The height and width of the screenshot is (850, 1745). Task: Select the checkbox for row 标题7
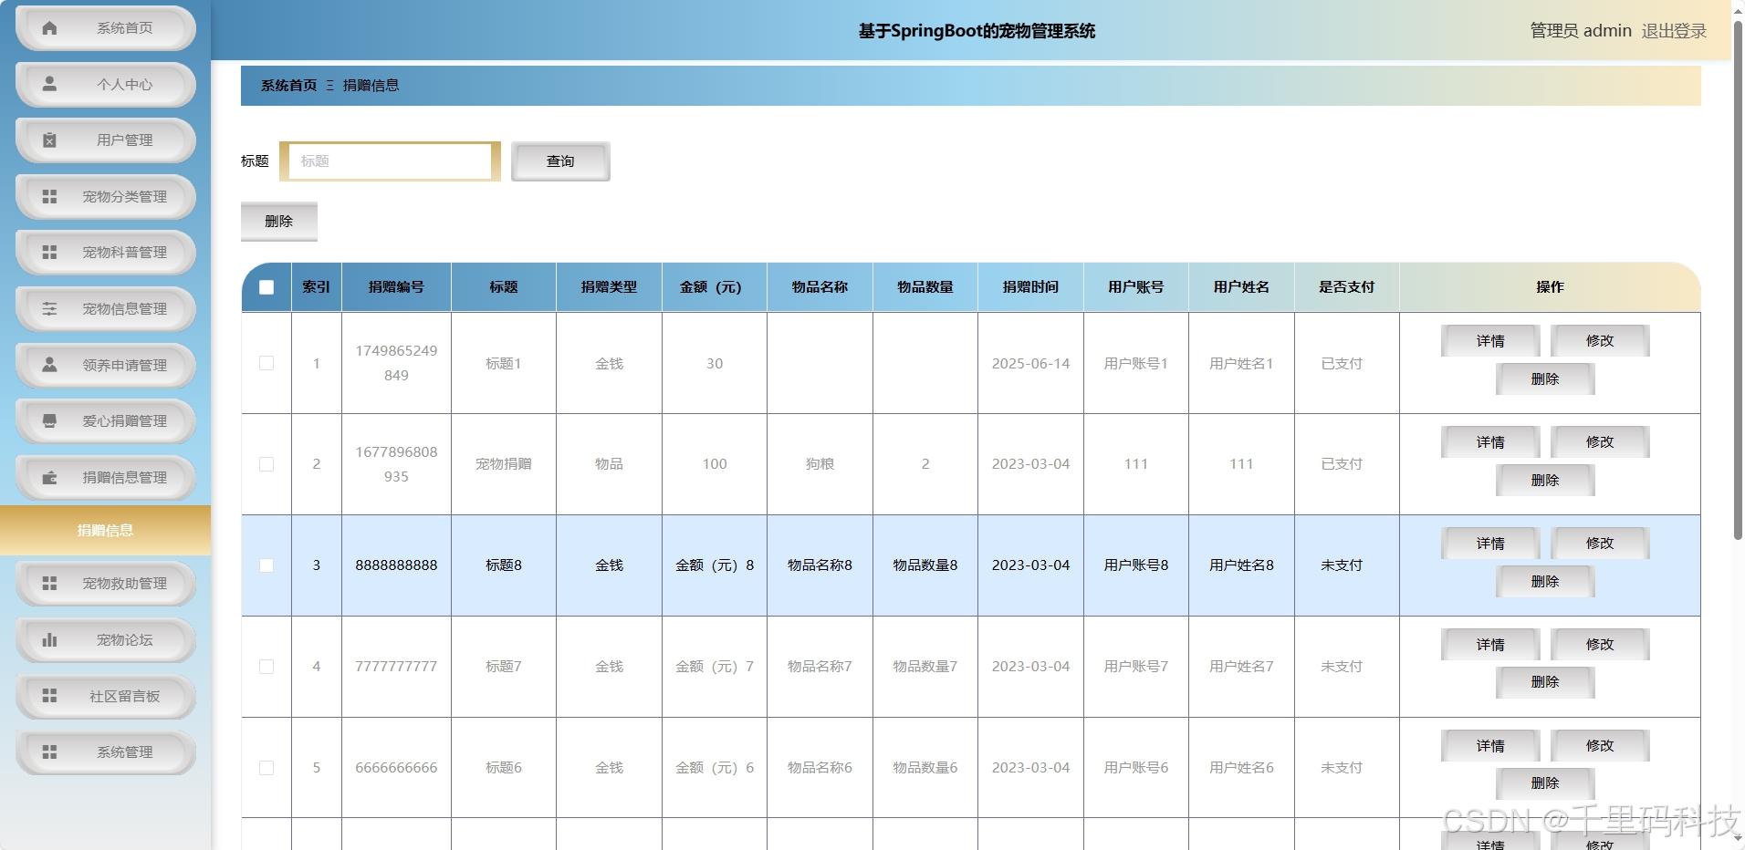(x=266, y=667)
